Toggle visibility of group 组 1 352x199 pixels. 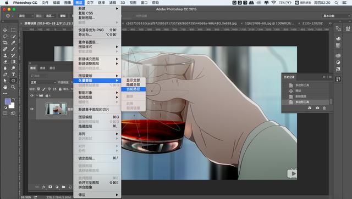32,95
